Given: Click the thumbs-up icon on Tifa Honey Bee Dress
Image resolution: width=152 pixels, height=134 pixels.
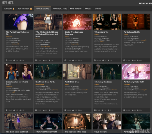Looking at the screenshot, I should click(x=102, y=110).
